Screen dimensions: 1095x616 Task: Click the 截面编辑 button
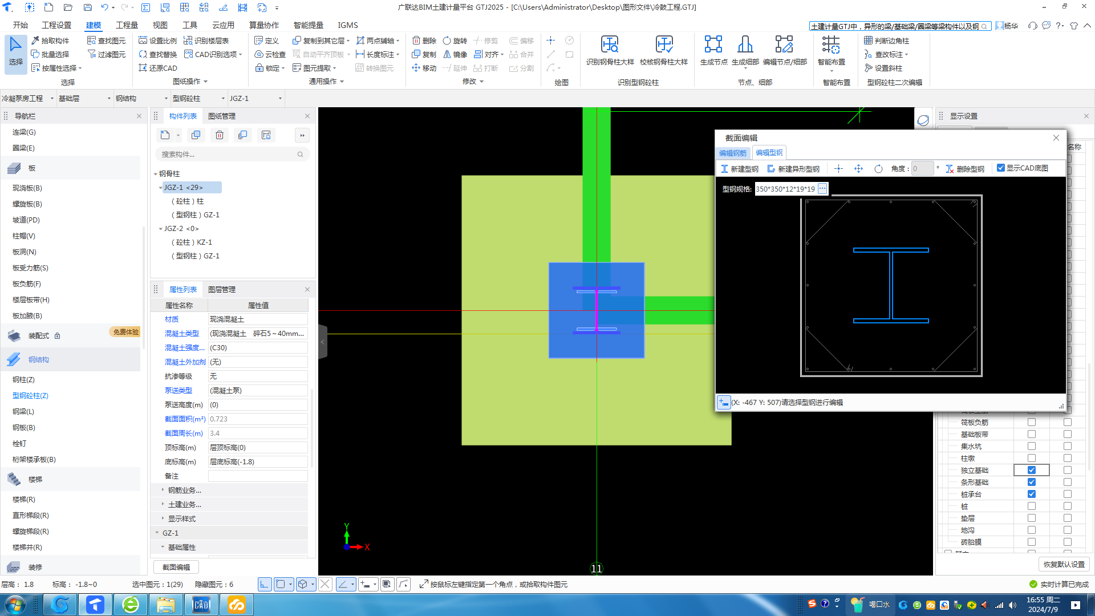point(176,567)
